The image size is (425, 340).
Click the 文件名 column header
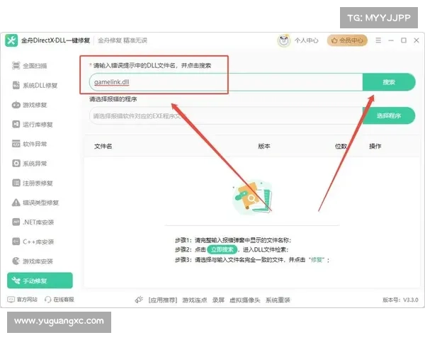coord(103,146)
